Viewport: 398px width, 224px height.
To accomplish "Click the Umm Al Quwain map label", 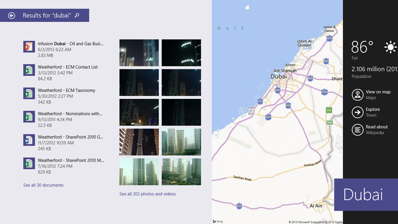I will (x=304, y=43).
